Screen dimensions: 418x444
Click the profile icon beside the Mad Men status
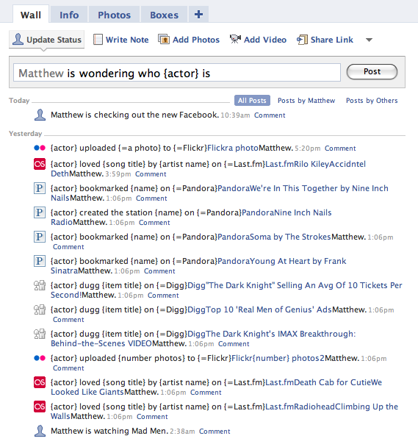[40, 431]
